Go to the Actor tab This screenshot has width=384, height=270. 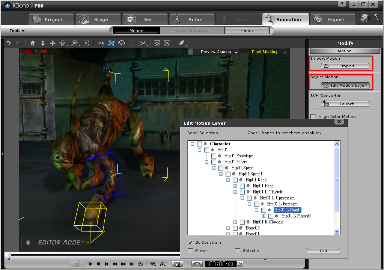coord(192,20)
